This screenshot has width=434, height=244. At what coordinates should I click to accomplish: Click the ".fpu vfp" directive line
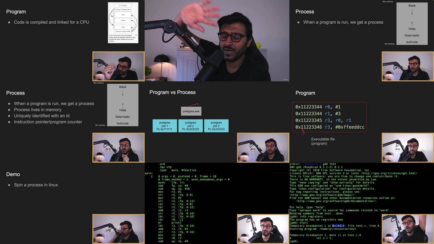point(165,167)
